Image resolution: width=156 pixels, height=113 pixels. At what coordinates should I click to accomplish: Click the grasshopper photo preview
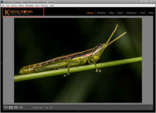[x=78, y=60]
